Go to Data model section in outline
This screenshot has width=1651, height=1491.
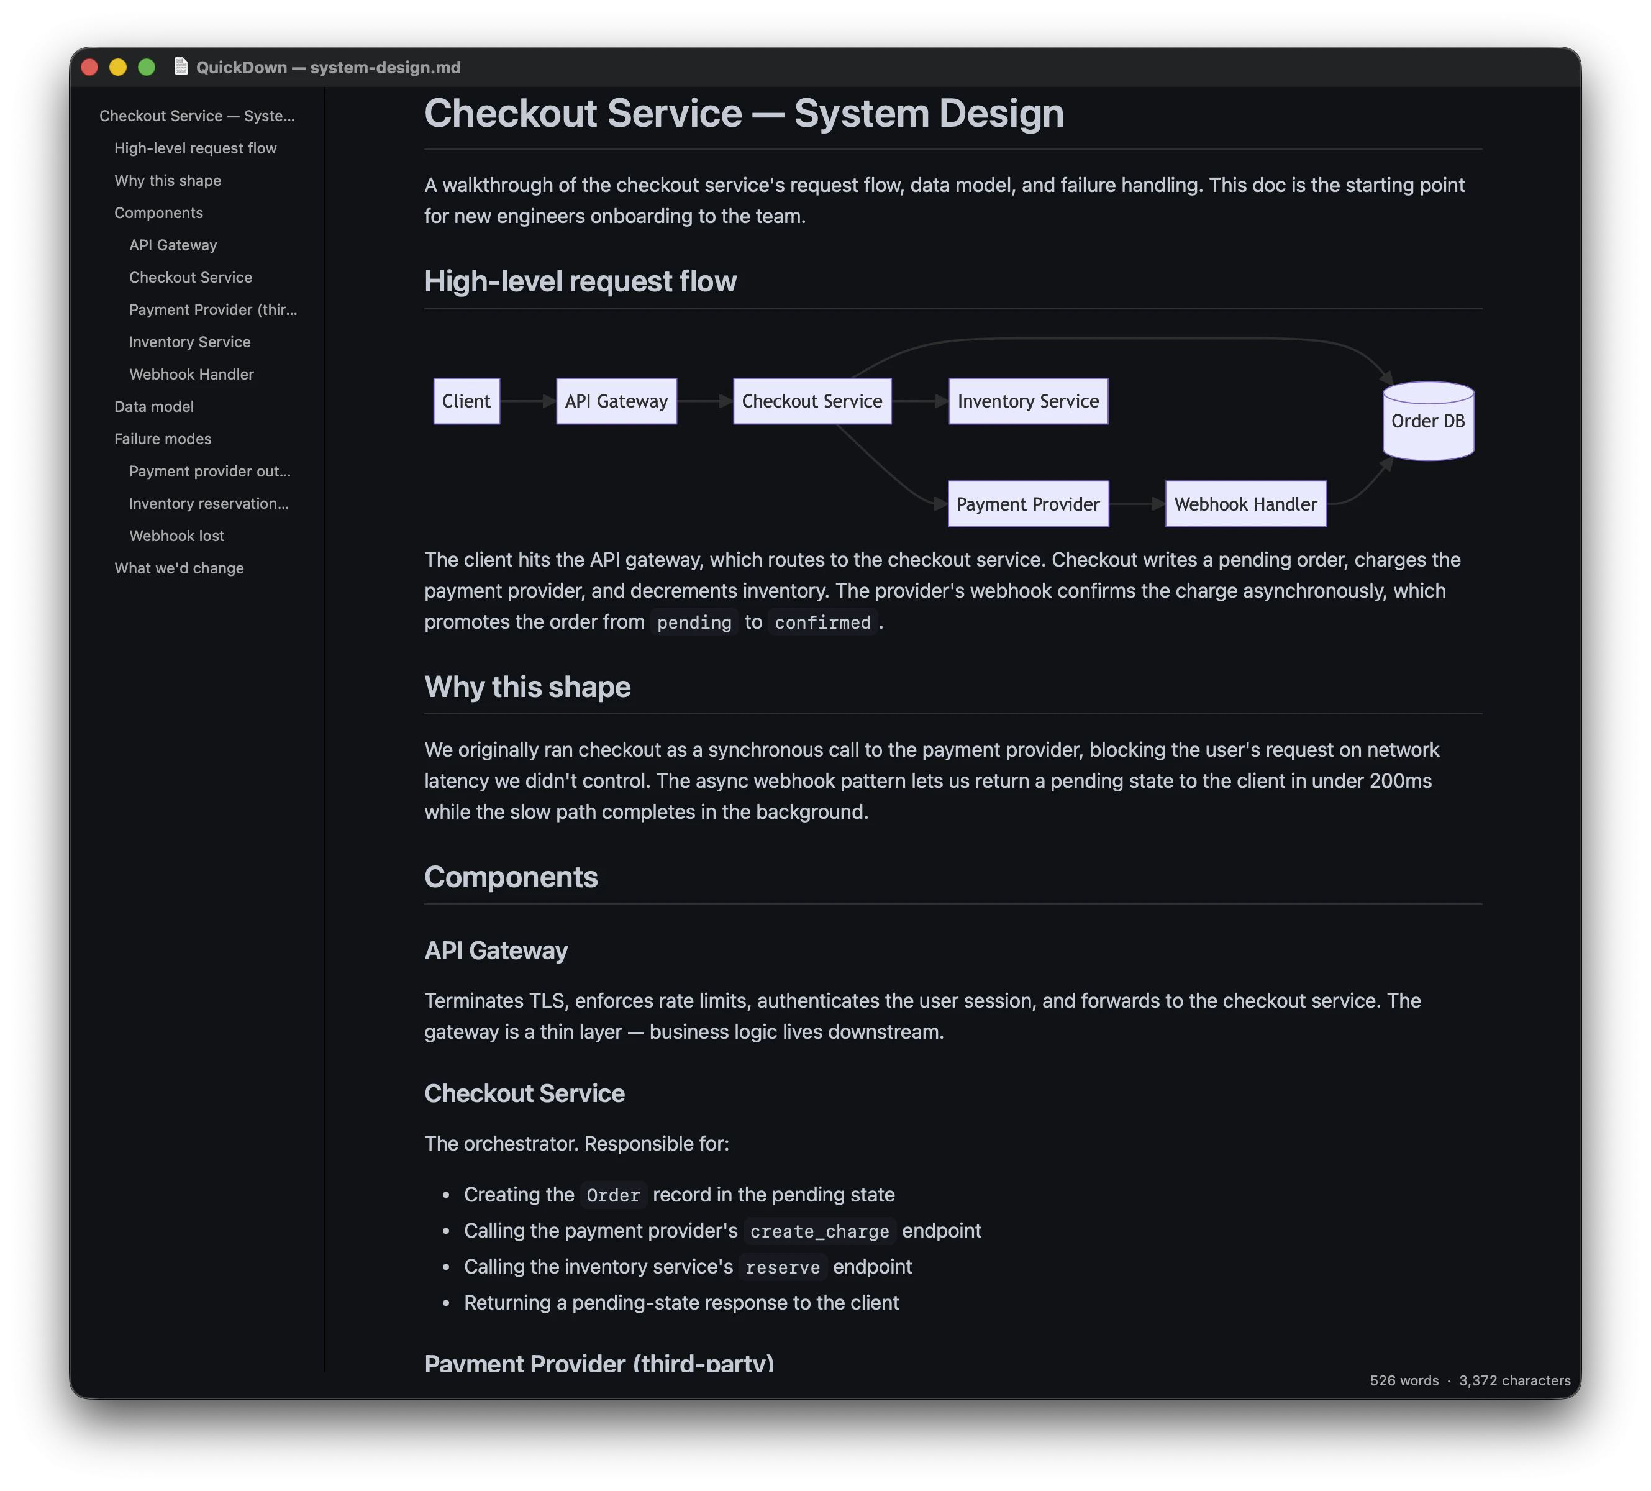point(154,407)
